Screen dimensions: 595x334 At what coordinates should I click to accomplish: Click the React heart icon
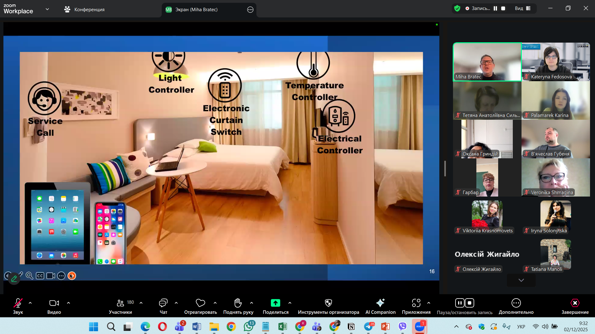coord(200,303)
